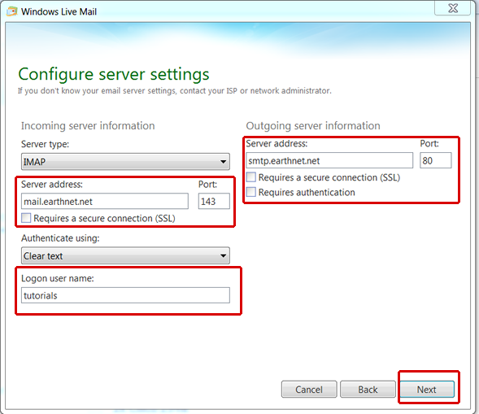Open the Server type IMAP dropdown
Screen dimensions: 479x414
tap(125, 162)
